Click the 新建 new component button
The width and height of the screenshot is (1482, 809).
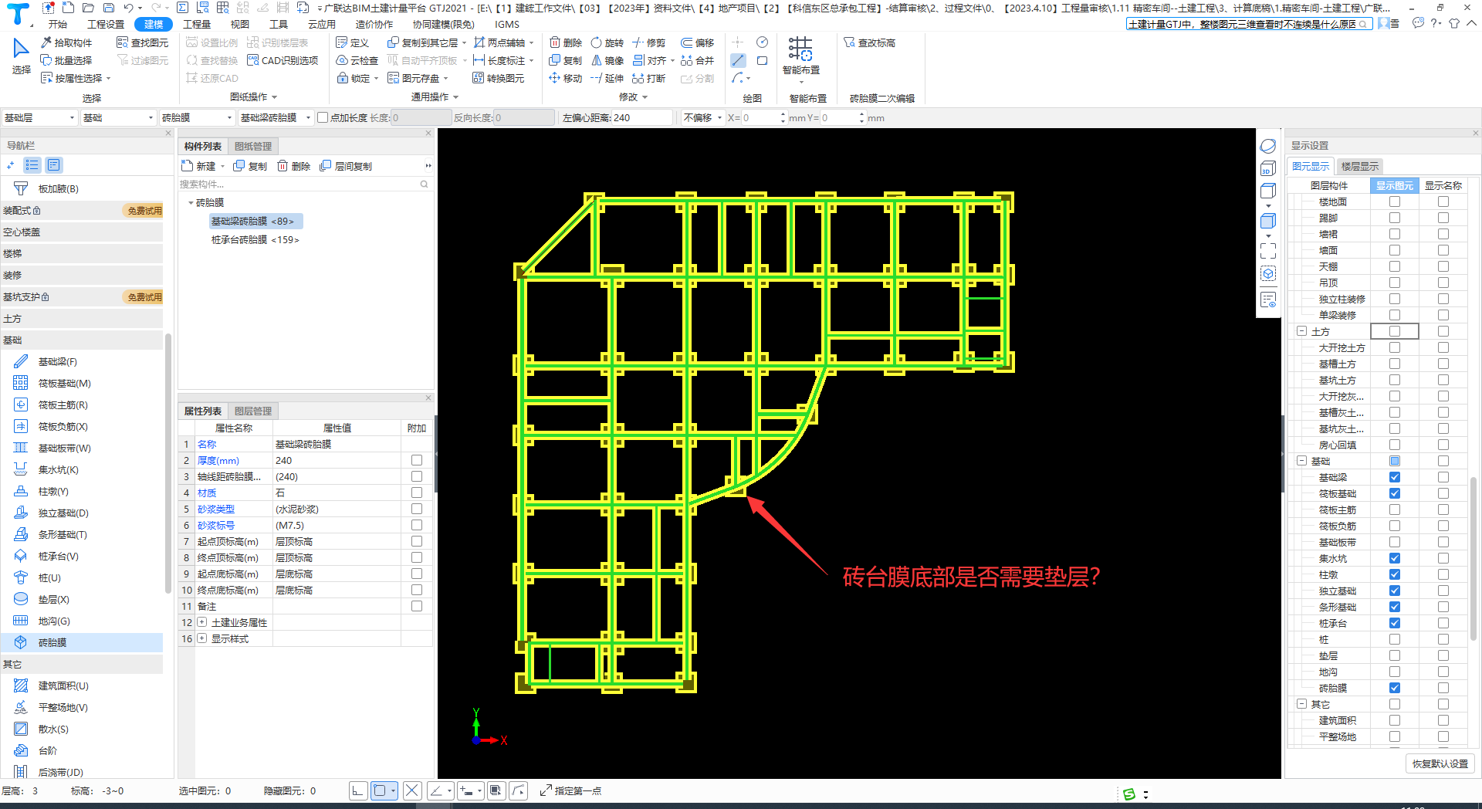[x=199, y=166]
